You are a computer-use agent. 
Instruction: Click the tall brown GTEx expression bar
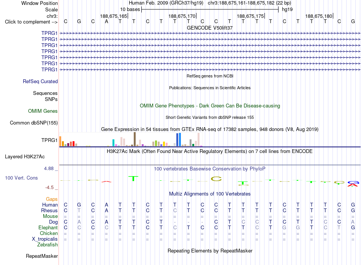135,139
